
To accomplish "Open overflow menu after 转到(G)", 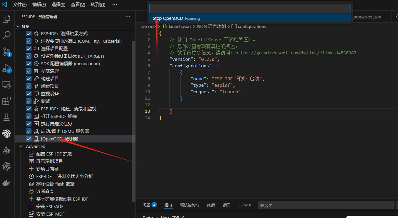I will click(115, 4).
